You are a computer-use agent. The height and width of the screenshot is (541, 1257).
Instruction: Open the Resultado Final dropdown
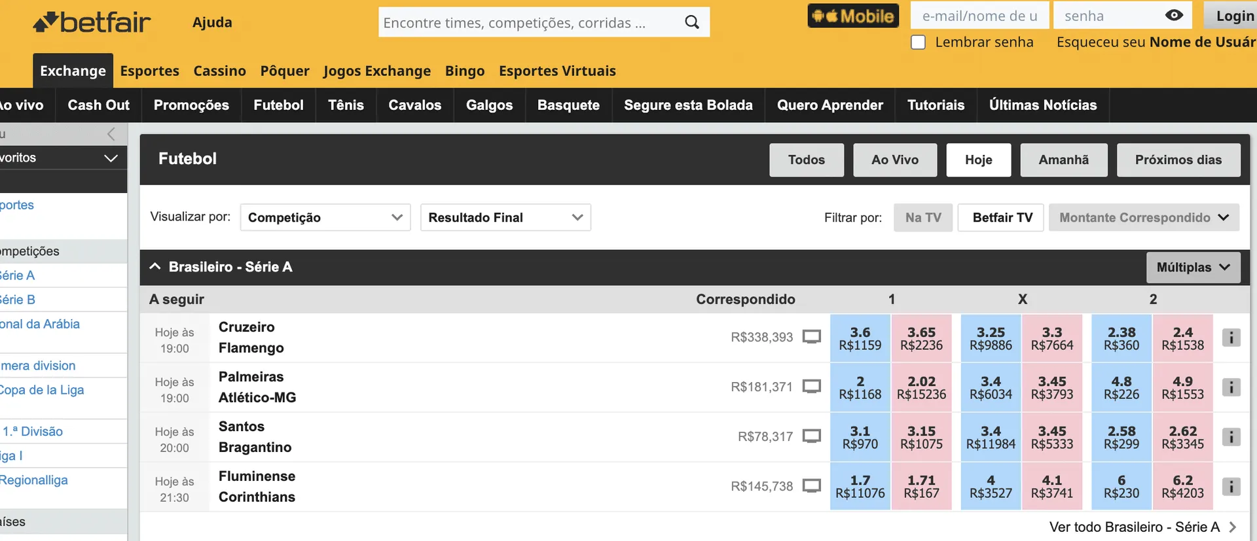pyautogui.click(x=505, y=217)
